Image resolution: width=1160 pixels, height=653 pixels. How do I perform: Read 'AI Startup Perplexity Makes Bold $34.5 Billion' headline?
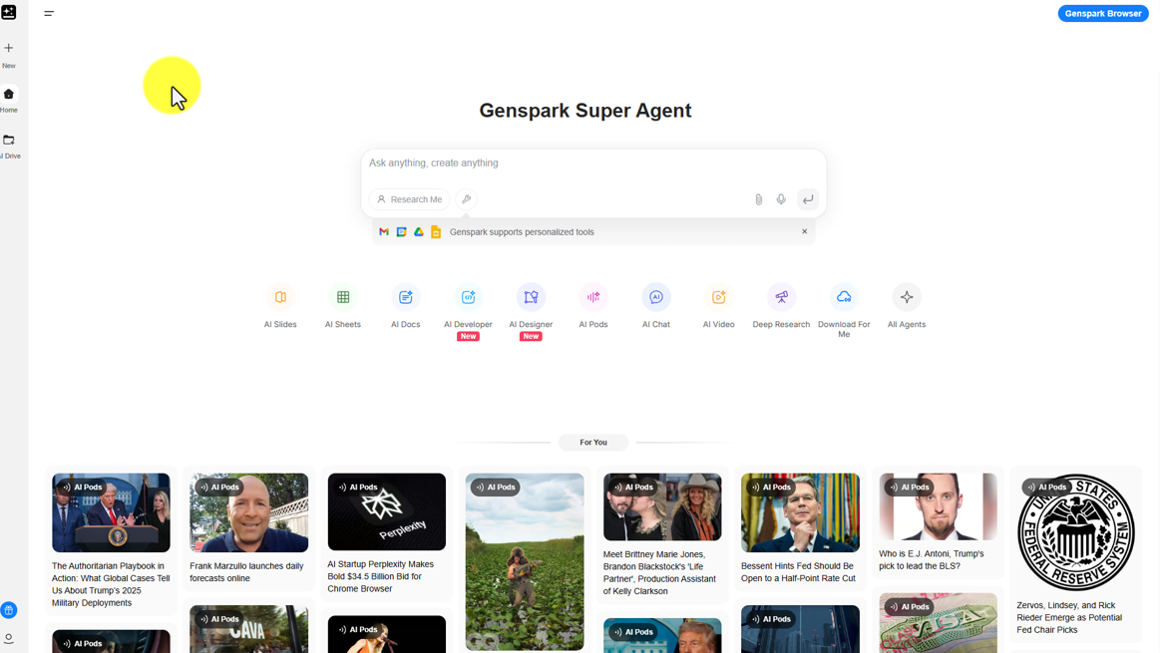(x=380, y=577)
